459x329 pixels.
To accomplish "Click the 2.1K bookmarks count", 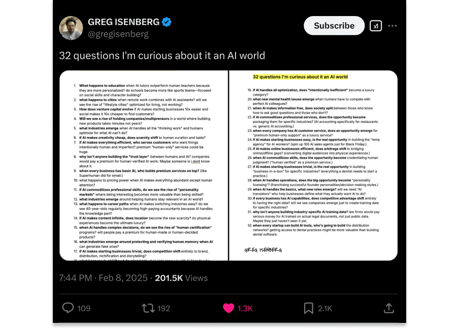I will coord(324,308).
